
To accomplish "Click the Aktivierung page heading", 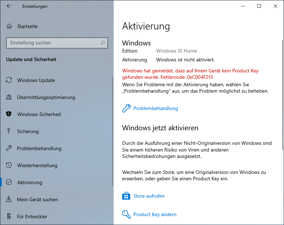I will (146, 26).
